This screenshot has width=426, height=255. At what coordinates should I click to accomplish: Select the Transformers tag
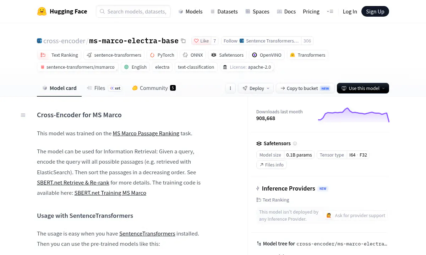tap(307, 55)
